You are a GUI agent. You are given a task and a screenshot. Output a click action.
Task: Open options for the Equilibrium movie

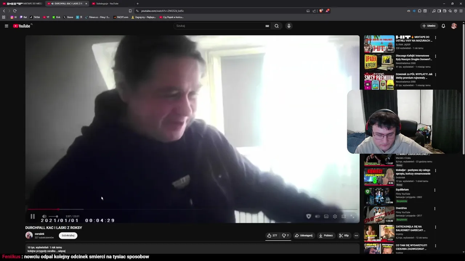pyautogui.click(x=435, y=190)
